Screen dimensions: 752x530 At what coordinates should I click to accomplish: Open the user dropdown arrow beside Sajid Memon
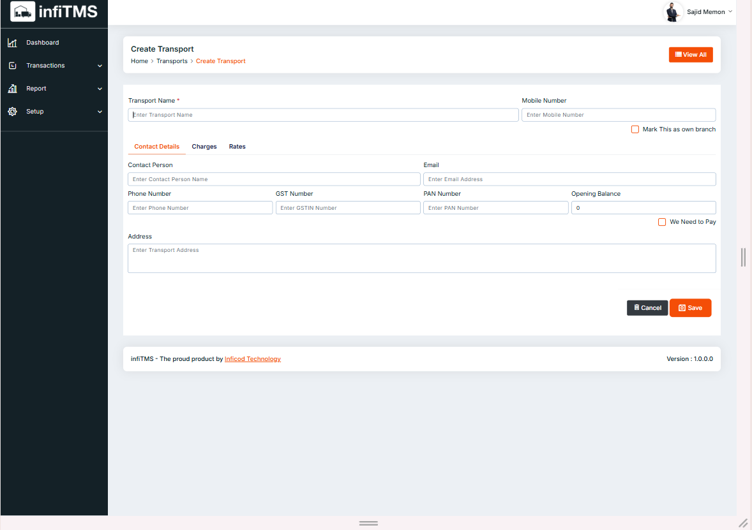tap(730, 11)
